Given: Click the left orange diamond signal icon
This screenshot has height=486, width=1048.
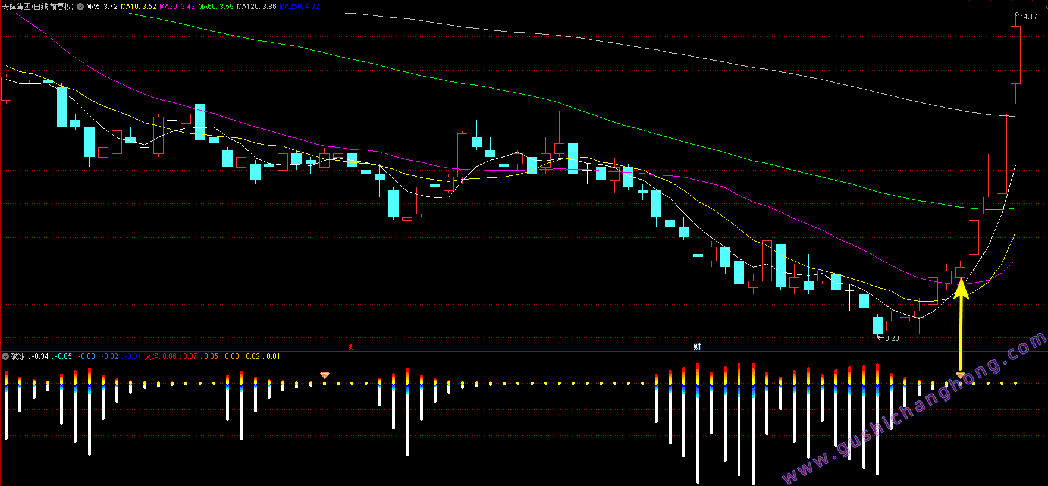Looking at the screenshot, I should [x=325, y=375].
